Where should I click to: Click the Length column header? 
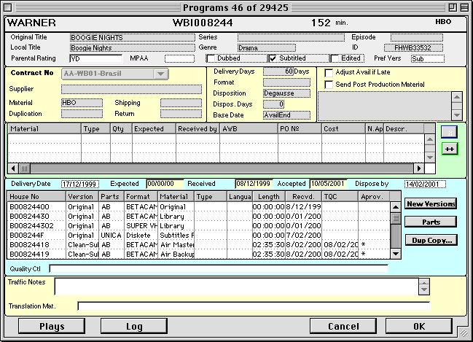[x=268, y=196]
